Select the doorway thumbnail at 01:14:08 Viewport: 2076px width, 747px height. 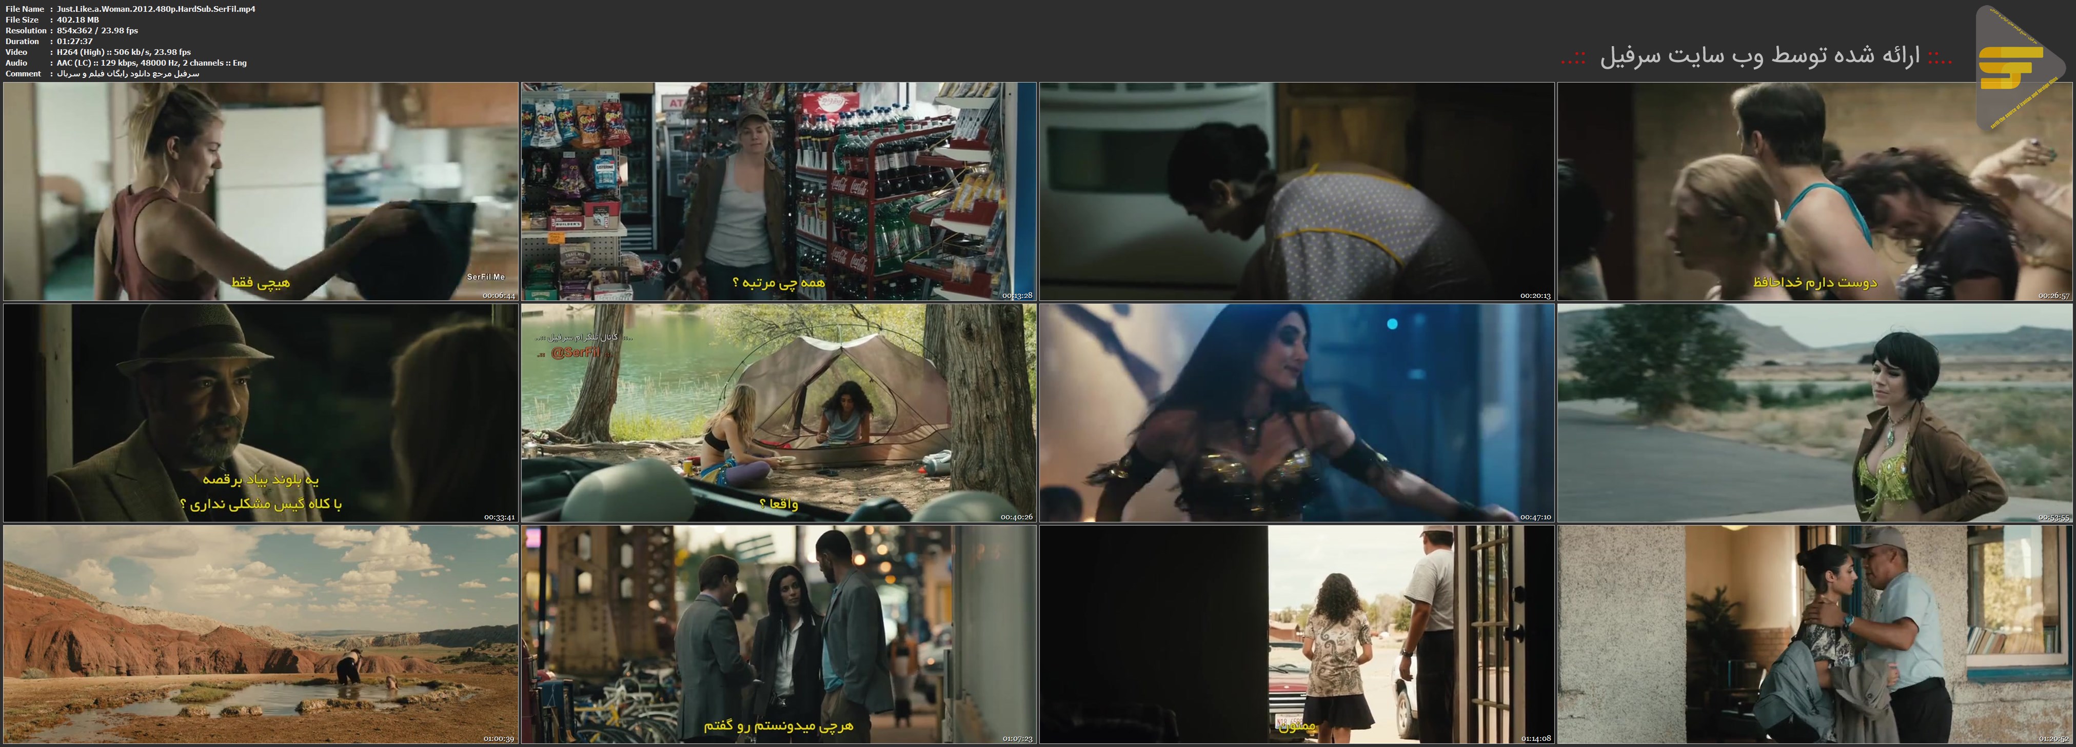(1296, 634)
